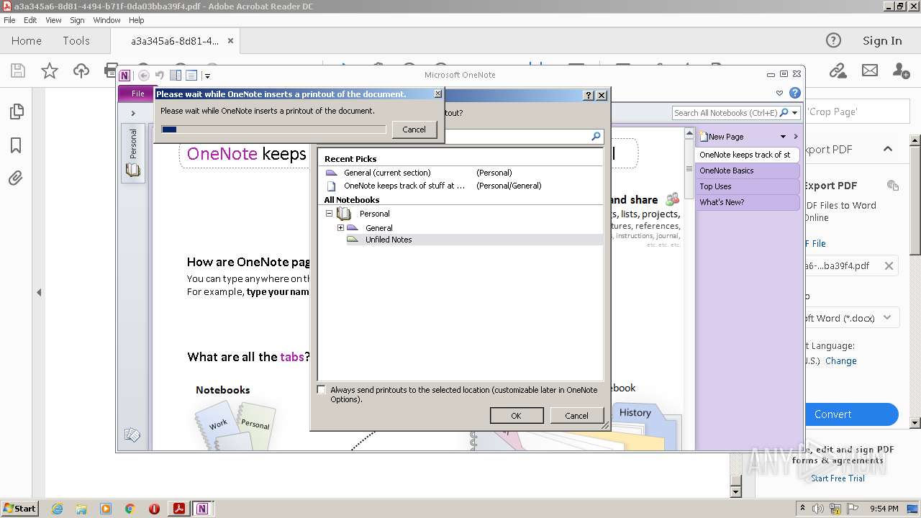Image resolution: width=921 pixels, height=518 pixels.
Task: Click OneNote Dock to Desktop icon
Action: point(176,76)
